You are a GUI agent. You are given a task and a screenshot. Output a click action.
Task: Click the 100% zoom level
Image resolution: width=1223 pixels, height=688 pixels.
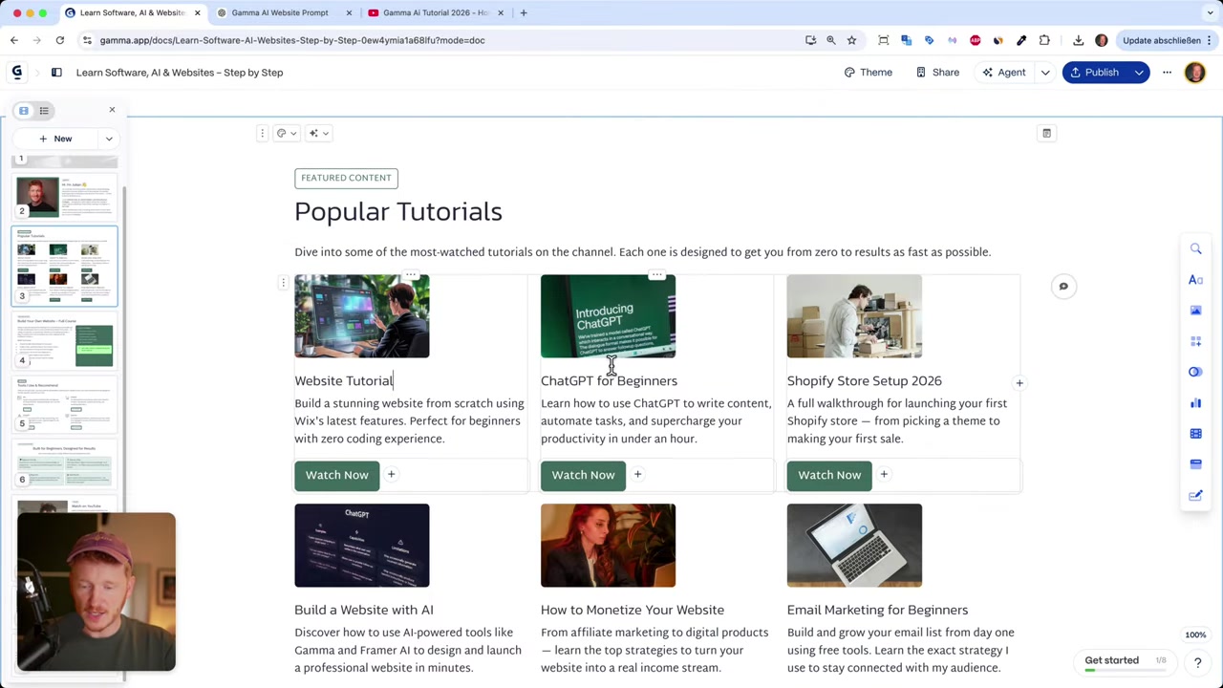coord(1195,634)
